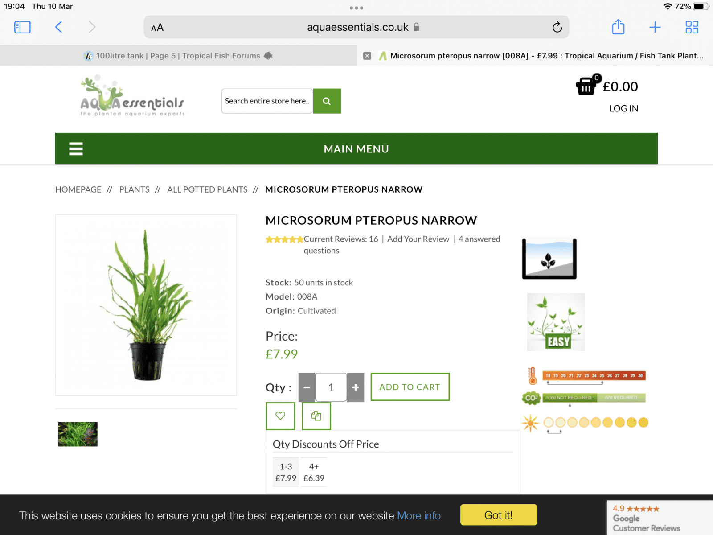This screenshot has height=535, width=713.
Task: Open the Safari sidebar panel
Action: (x=22, y=27)
